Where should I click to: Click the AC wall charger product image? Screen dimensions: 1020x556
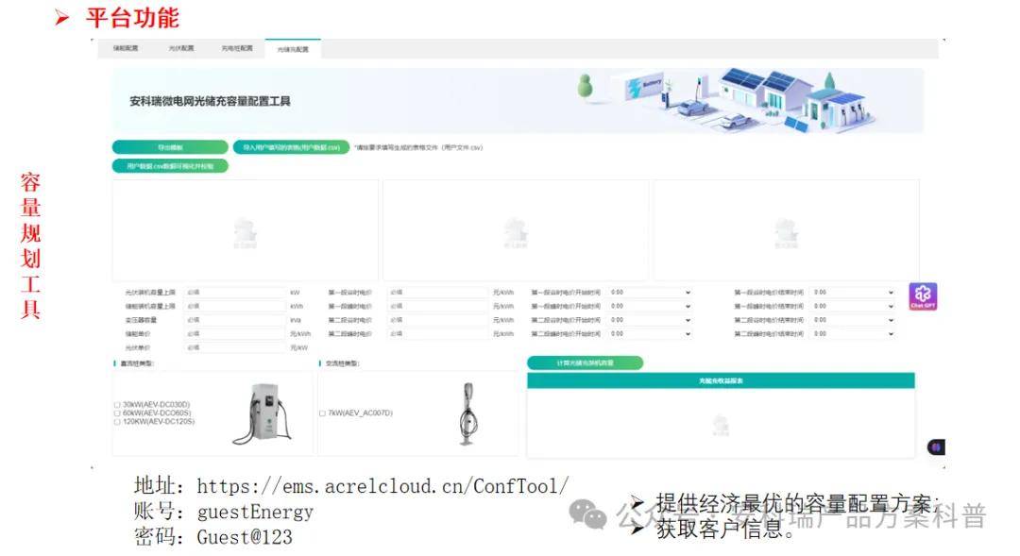coord(467,413)
